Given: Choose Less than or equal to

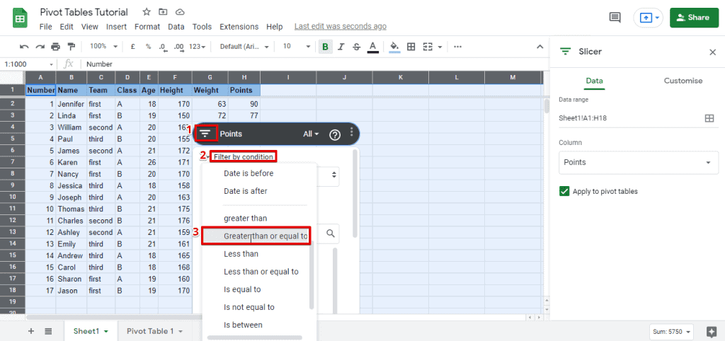Looking at the screenshot, I should point(259,272).
